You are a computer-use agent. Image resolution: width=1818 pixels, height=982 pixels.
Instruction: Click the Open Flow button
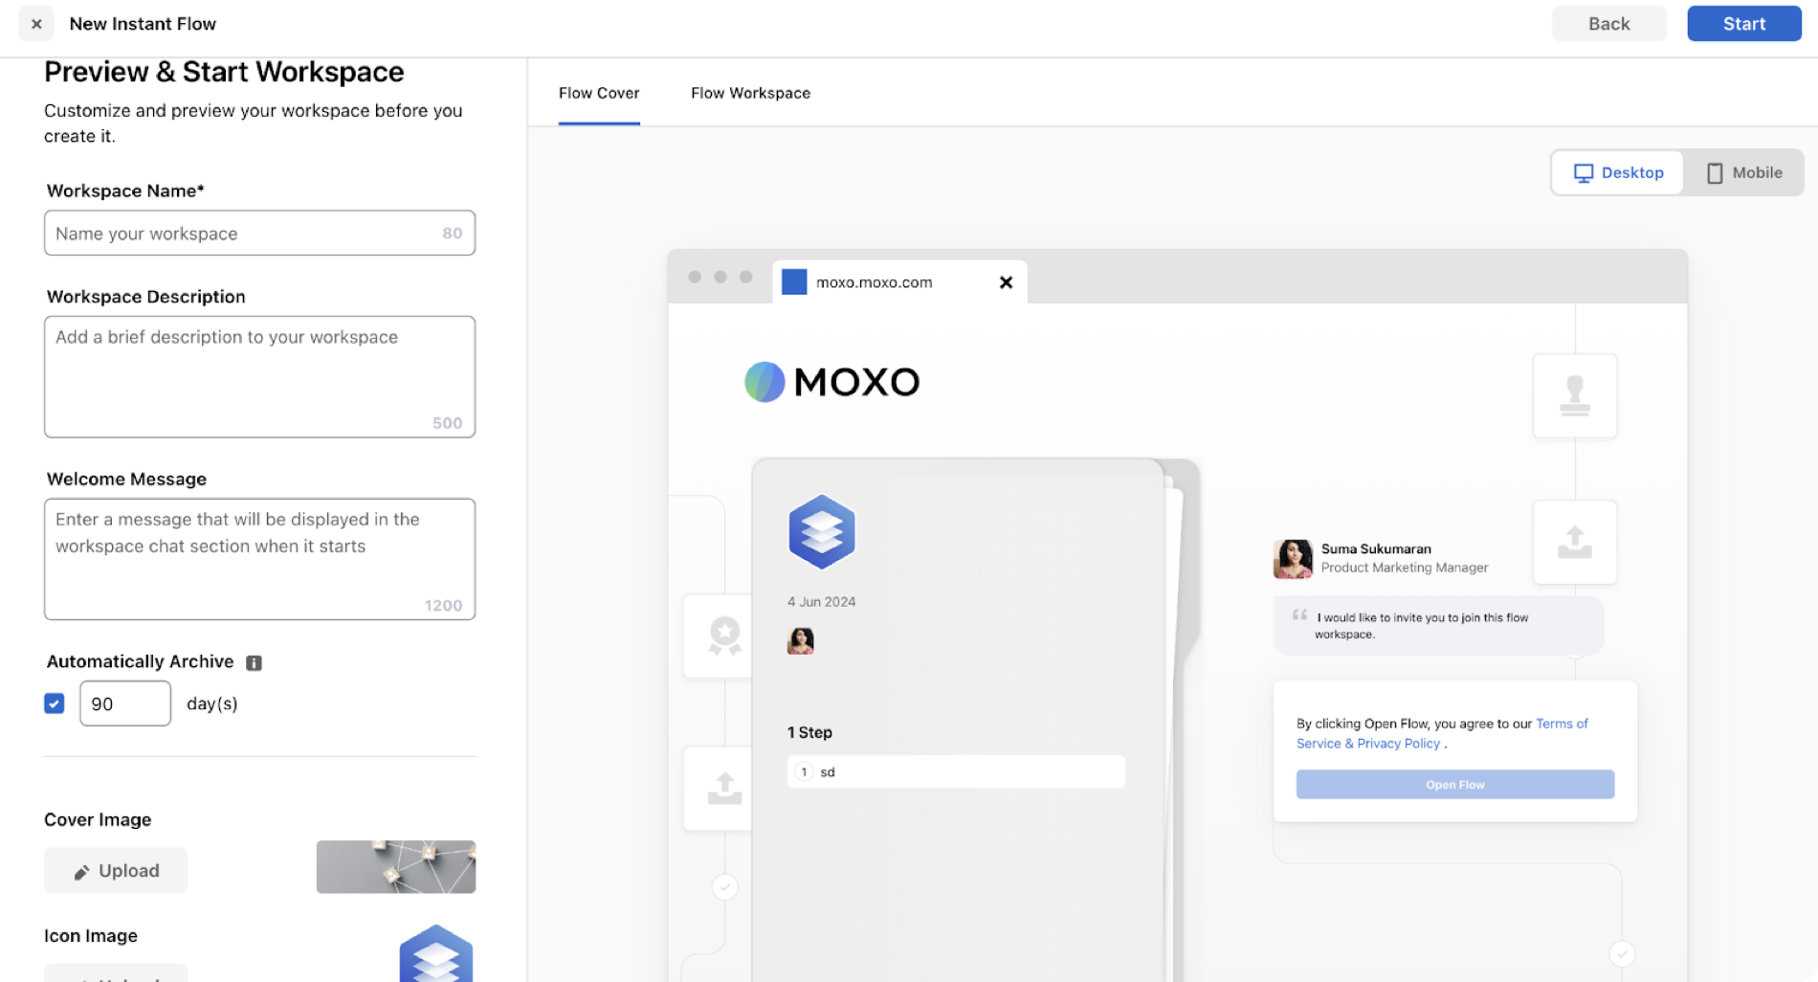[x=1454, y=784]
